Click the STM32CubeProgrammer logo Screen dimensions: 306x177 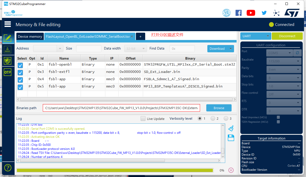pos(13,13)
